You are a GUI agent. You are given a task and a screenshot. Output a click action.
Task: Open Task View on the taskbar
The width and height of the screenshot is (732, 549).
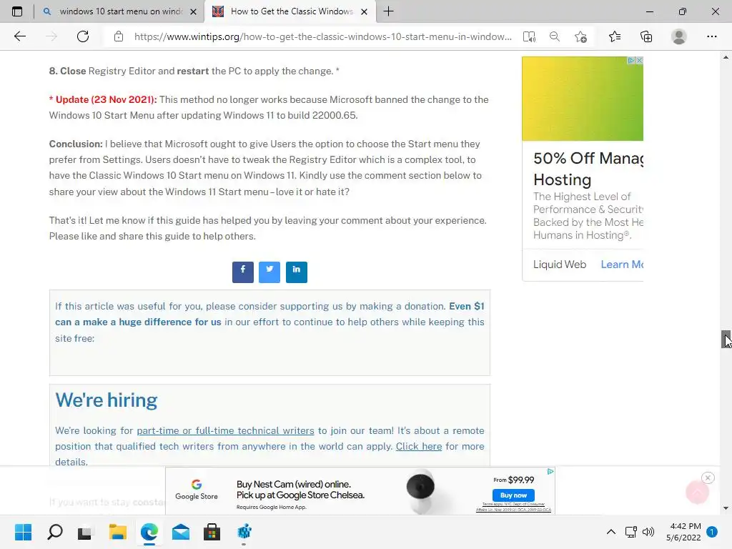pyautogui.click(x=86, y=532)
